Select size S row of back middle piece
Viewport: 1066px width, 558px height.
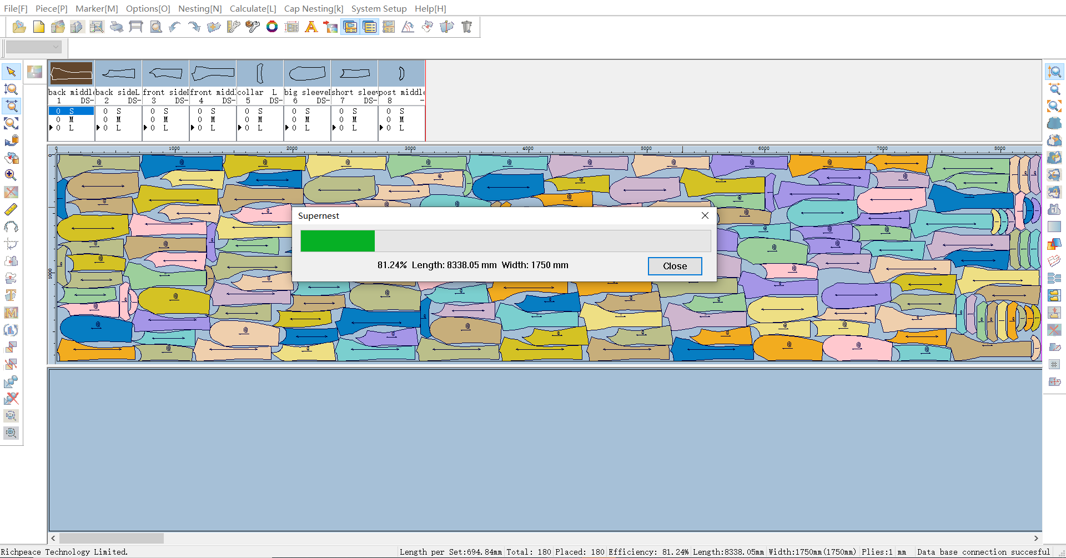(71, 111)
